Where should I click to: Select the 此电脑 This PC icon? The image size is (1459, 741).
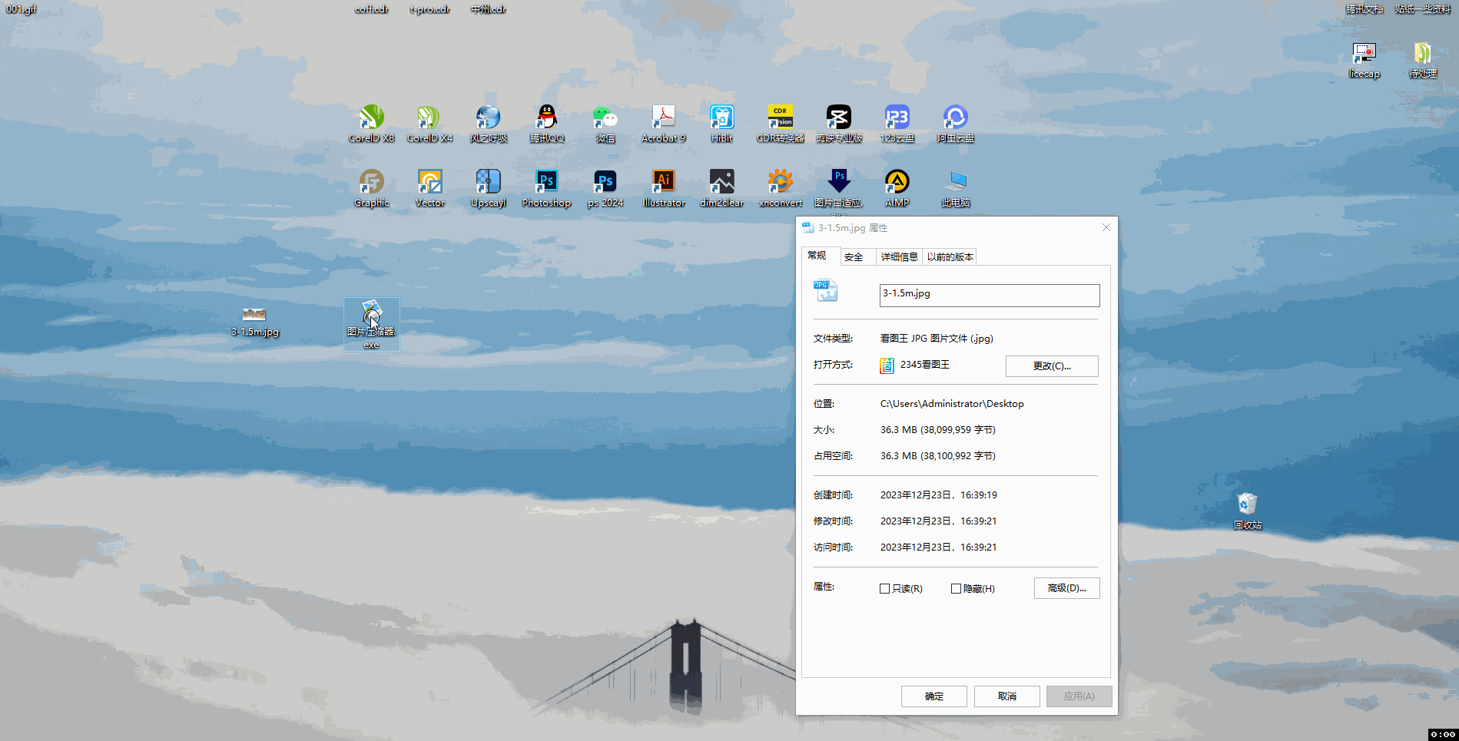[956, 188]
